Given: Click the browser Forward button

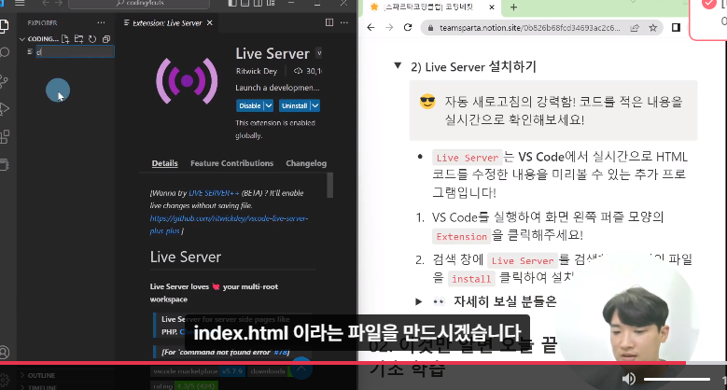Looking at the screenshot, I should pyautogui.click(x=389, y=27).
